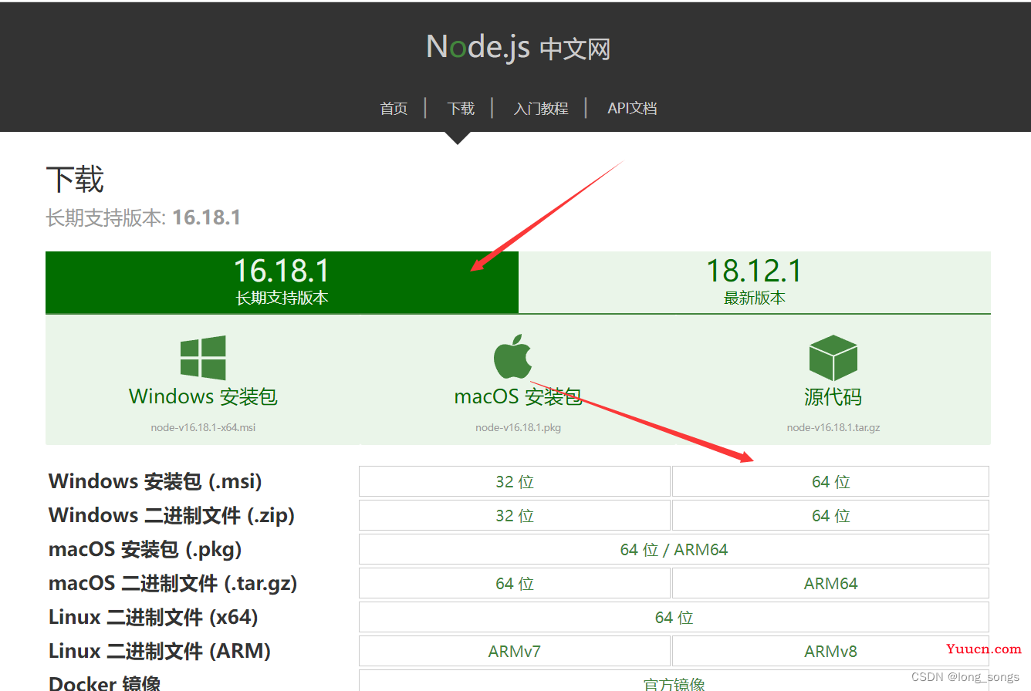Click the Windows 安装包 download link
The height and width of the screenshot is (691, 1031).
pos(203,396)
